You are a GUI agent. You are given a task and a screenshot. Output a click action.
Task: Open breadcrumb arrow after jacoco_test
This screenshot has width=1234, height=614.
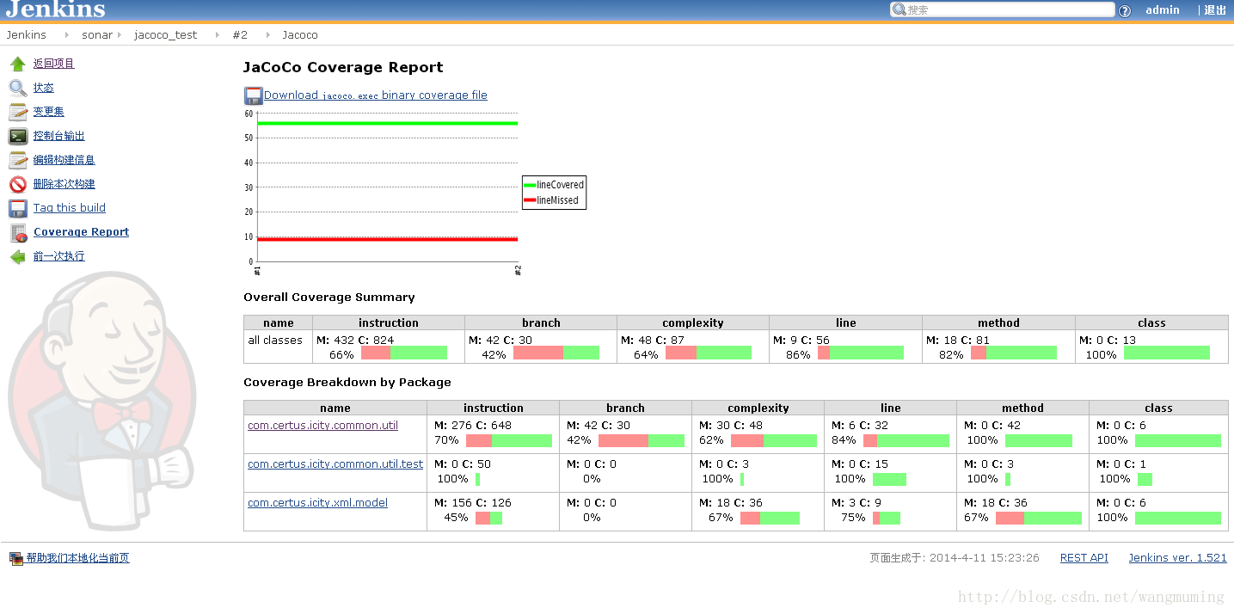coord(218,35)
